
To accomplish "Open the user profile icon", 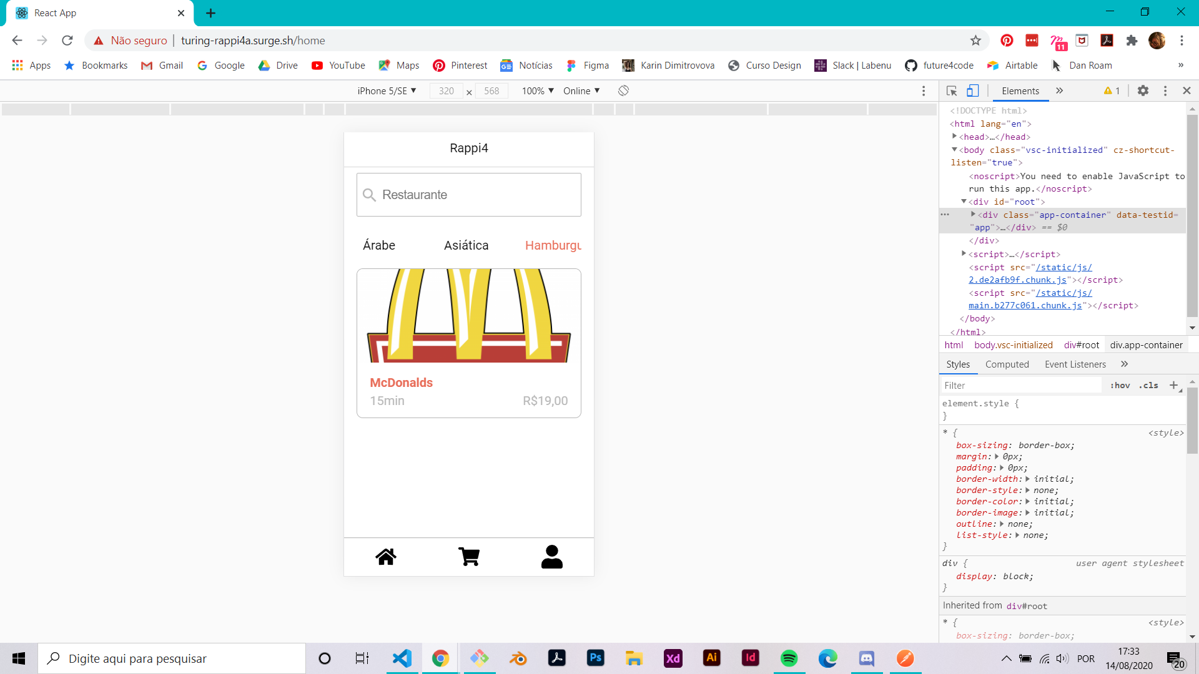I will coord(551,557).
